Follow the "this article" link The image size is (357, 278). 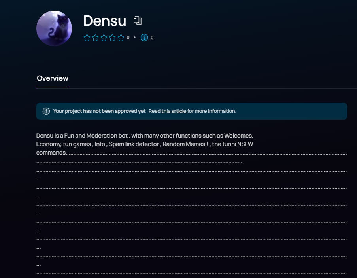[x=174, y=111]
